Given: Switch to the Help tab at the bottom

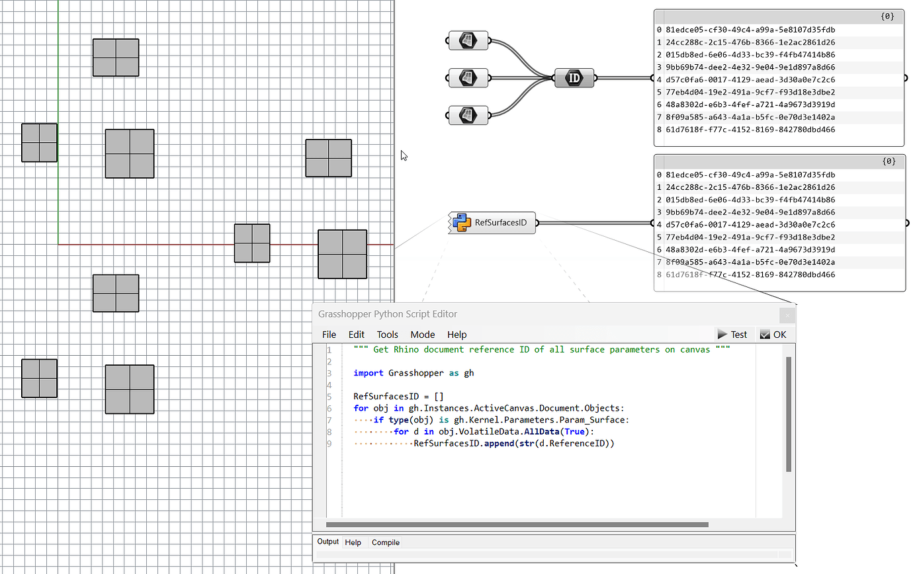Looking at the screenshot, I should (x=353, y=542).
